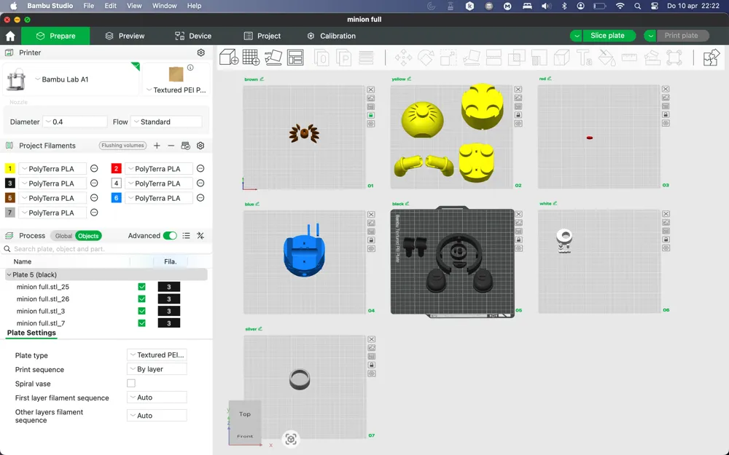
Task: Switch to the Preview tab
Action: point(125,36)
